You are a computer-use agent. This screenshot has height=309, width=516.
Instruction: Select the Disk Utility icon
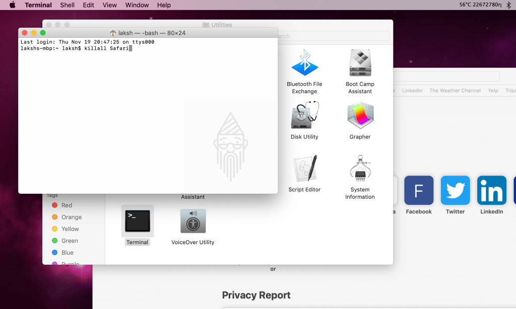tap(305, 115)
